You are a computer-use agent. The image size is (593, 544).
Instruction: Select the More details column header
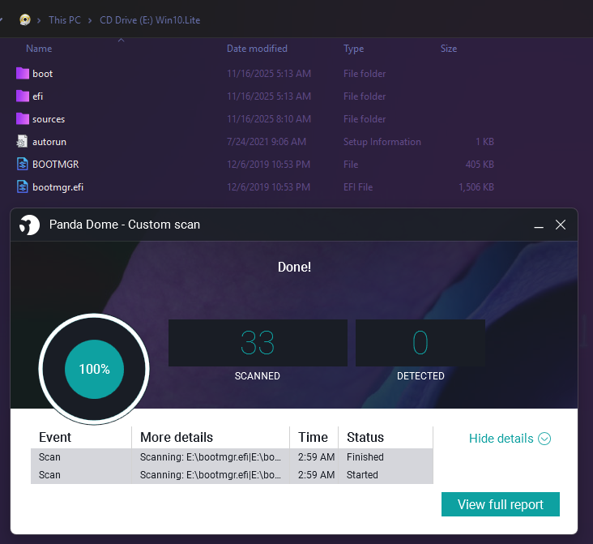point(177,437)
